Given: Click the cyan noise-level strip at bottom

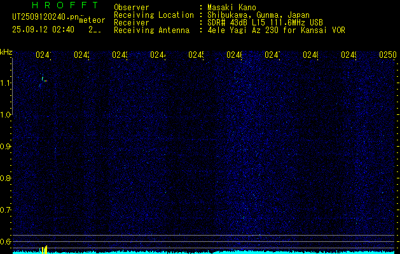Looking at the screenshot, I should pos(203,252).
